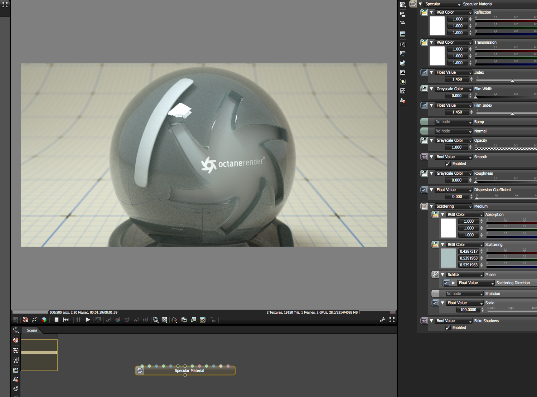
Task: Click the Scattering color swatch
Action: click(x=448, y=258)
